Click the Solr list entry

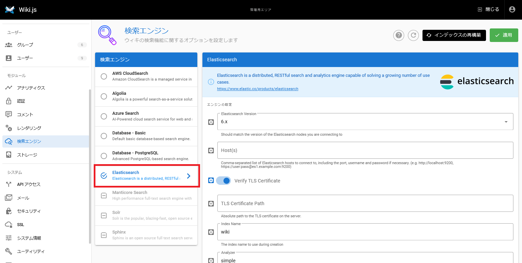tap(146, 216)
